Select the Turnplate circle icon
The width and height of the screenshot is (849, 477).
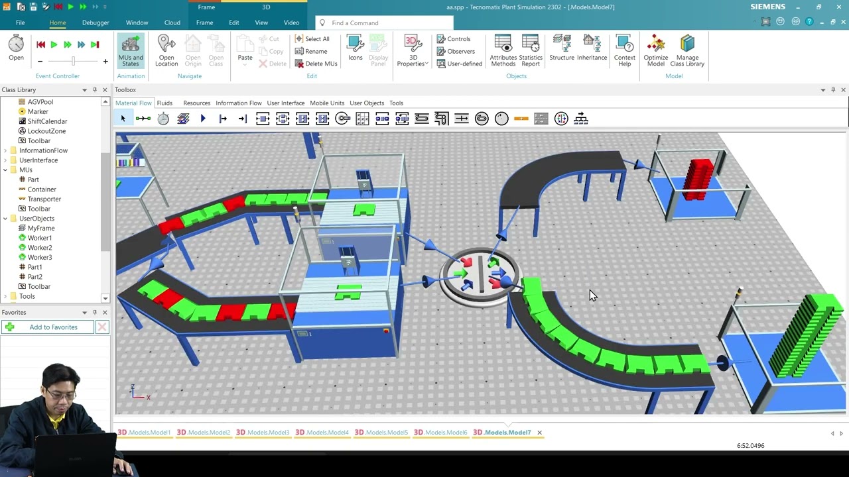[x=501, y=119]
